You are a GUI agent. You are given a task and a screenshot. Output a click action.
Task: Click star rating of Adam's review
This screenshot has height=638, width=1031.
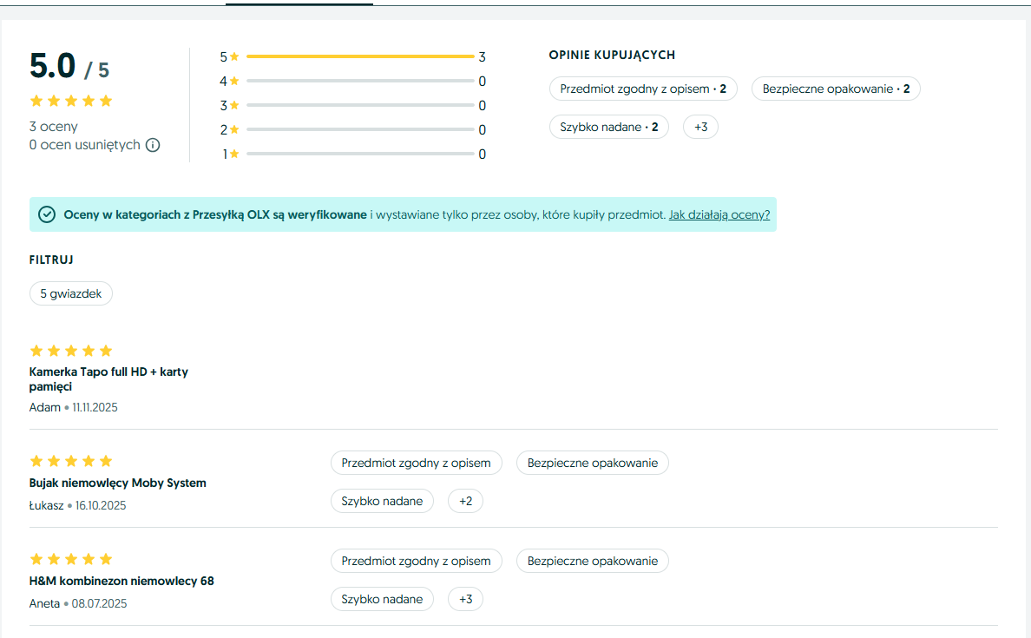point(71,351)
